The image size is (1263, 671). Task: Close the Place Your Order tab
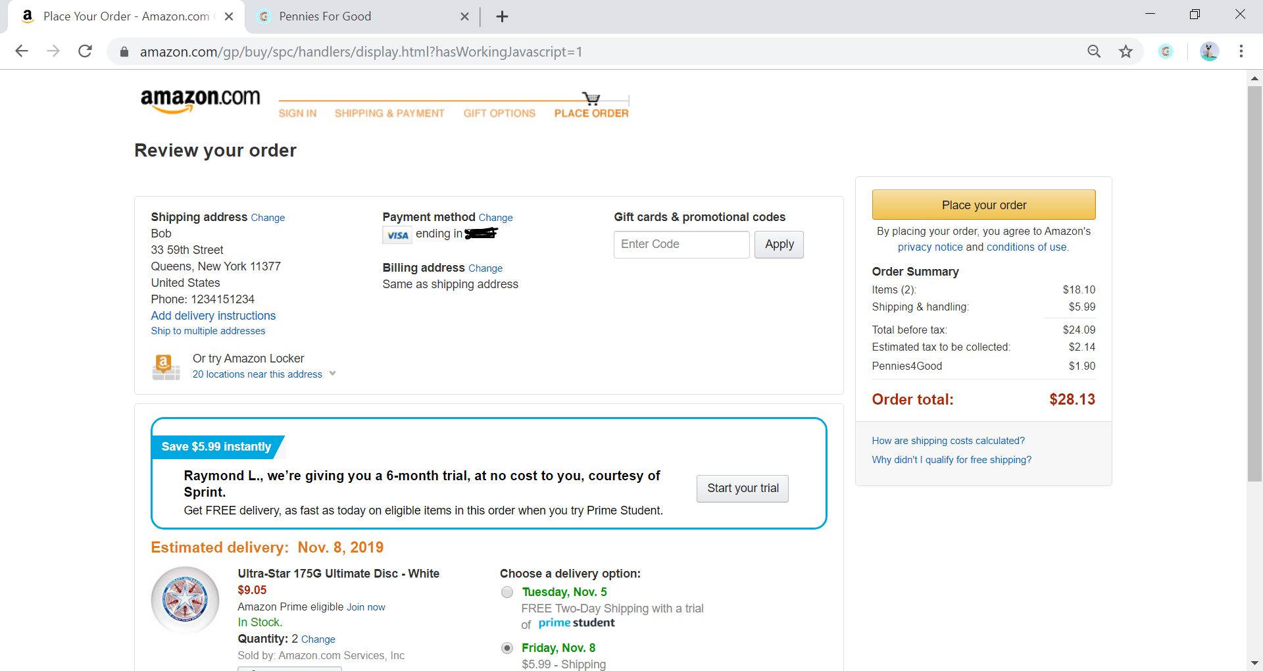229,16
